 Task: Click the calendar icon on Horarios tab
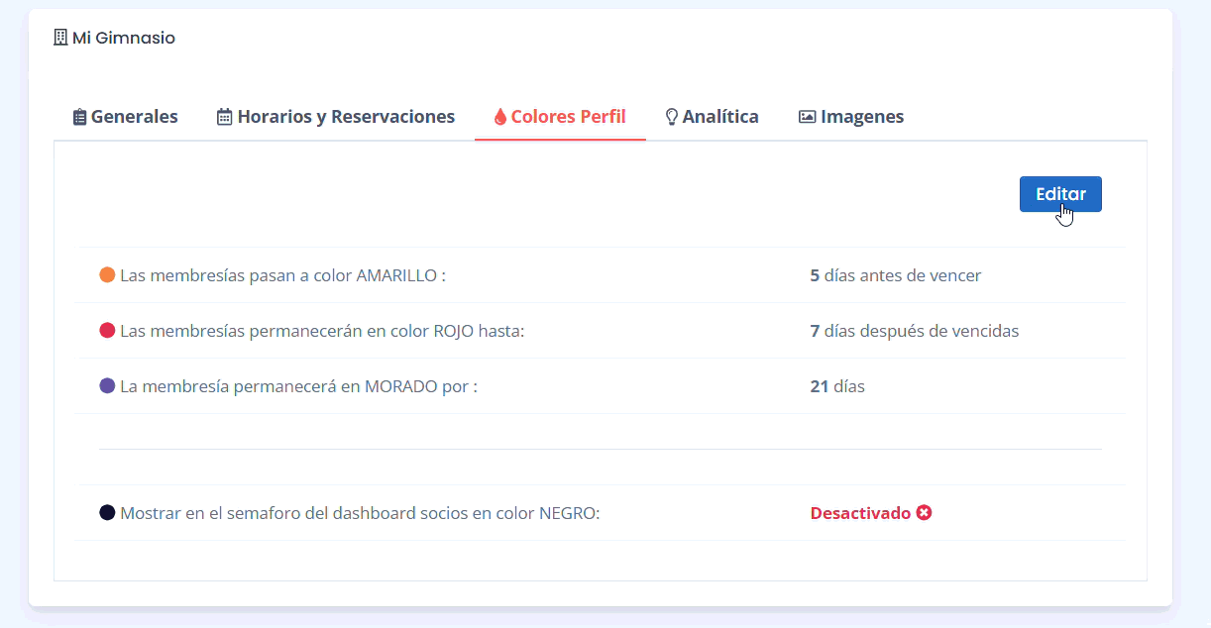pyautogui.click(x=225, y=117)
